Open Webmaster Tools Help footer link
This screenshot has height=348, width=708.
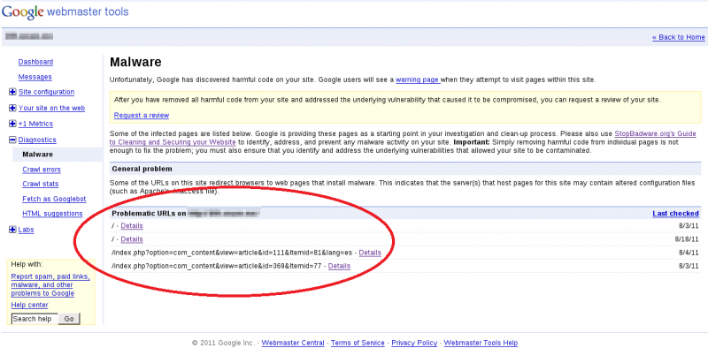tap(481, 343)
